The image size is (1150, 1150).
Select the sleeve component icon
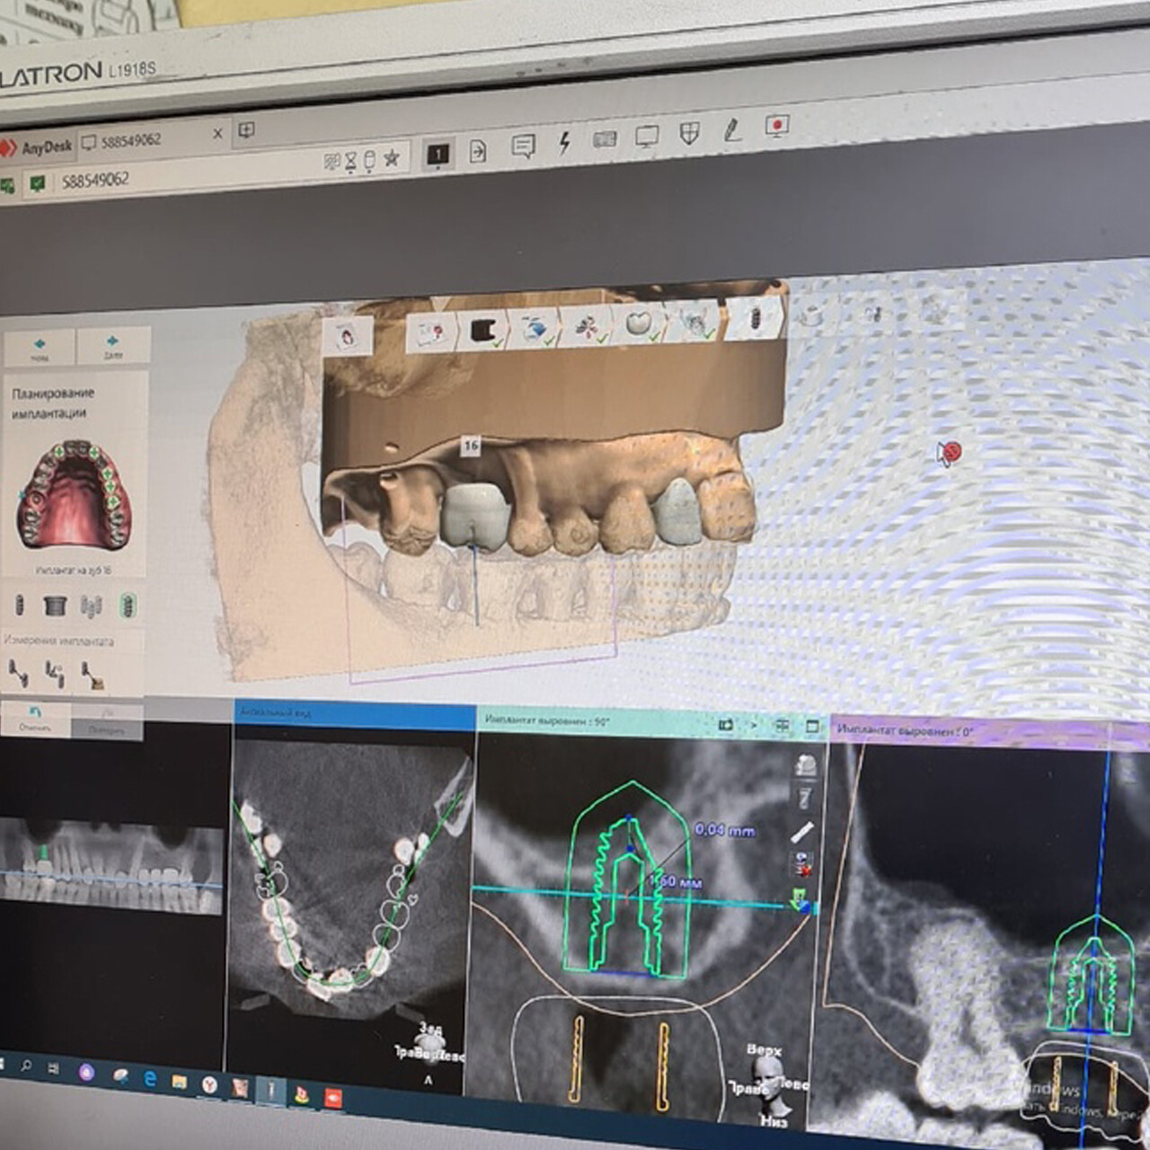(x=55, y=606)
